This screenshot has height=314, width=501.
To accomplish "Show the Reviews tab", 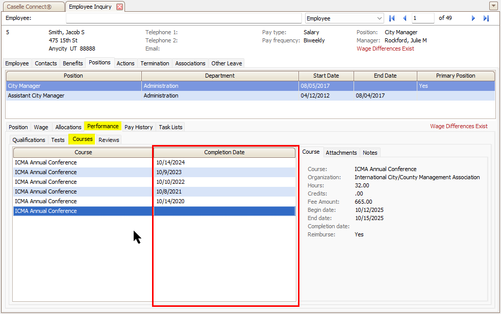I will (x=109, y=140).
